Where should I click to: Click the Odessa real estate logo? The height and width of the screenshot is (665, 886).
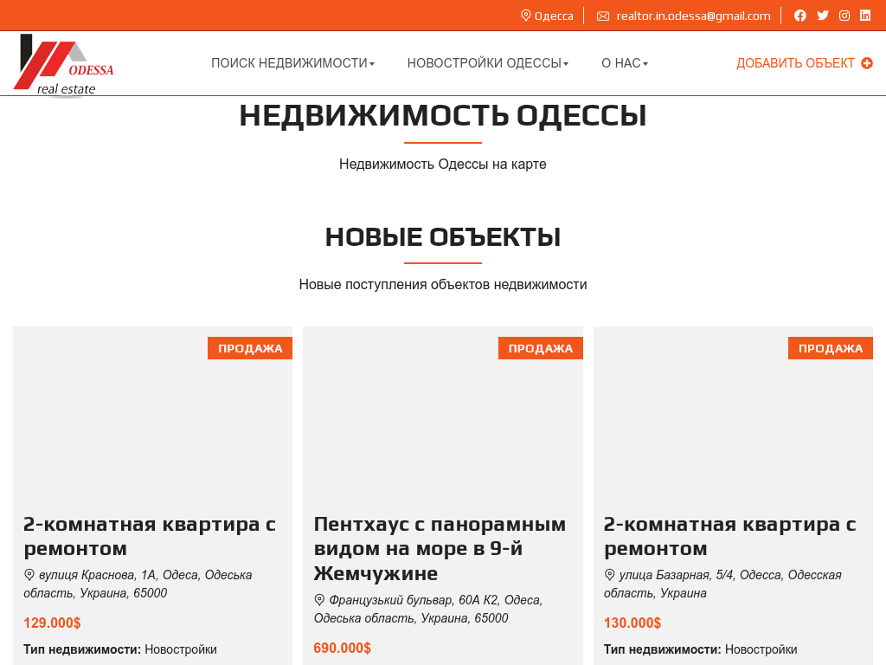63,65
